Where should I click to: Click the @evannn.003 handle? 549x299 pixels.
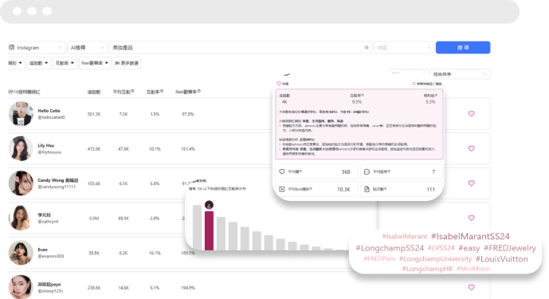point(51,256)
